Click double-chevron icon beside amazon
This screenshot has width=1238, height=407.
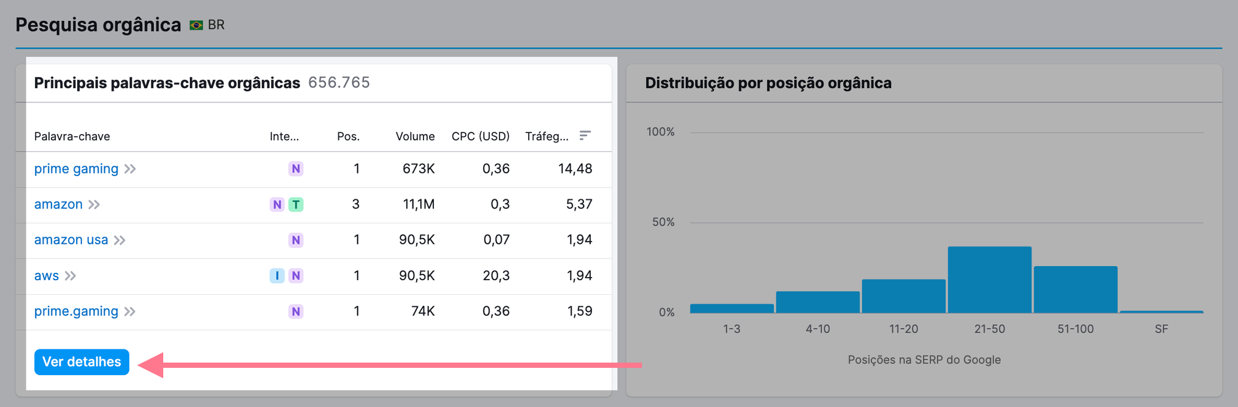94,205
